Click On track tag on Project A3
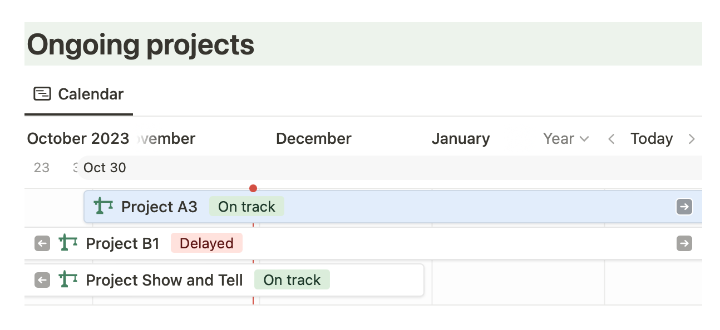The width and height of the screenshot is (720, 330). 246,207
